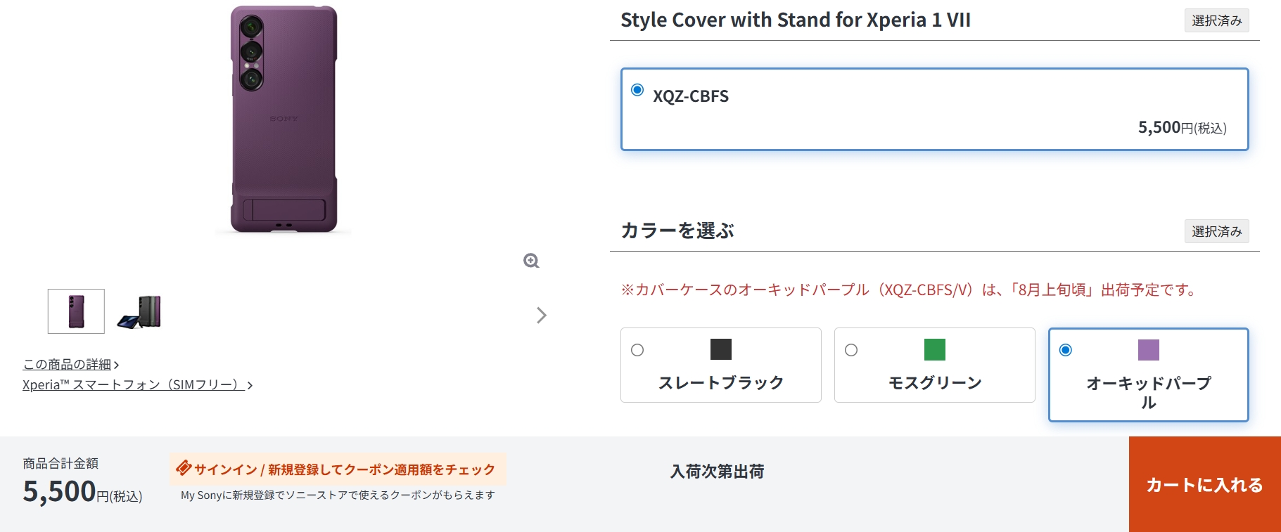Choose スレートブラック color radio button
The width and height of the screenshot is (1281, 532).
tap(637, 350)
